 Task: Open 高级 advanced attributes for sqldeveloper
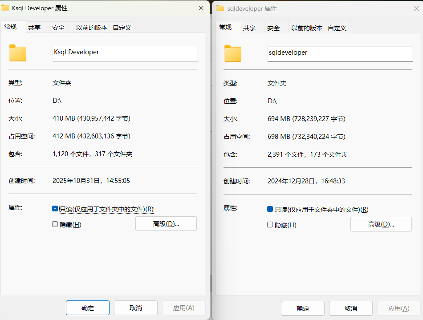[x=381, y=224]
